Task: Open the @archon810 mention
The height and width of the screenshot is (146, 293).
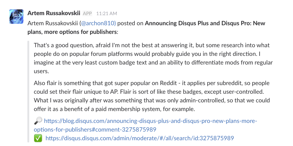Action: tap(98, 23)
